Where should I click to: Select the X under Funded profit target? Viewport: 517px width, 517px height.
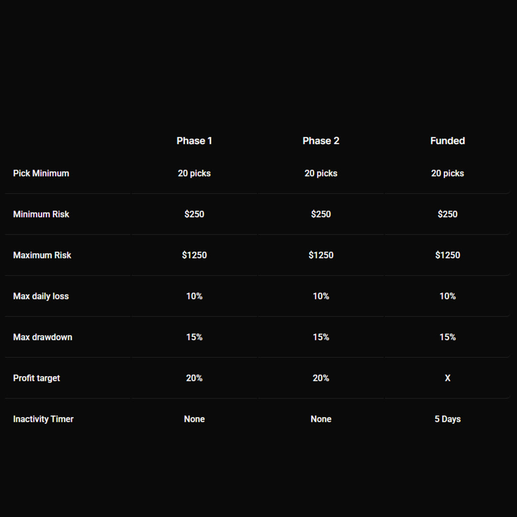(x=448, y=378)
